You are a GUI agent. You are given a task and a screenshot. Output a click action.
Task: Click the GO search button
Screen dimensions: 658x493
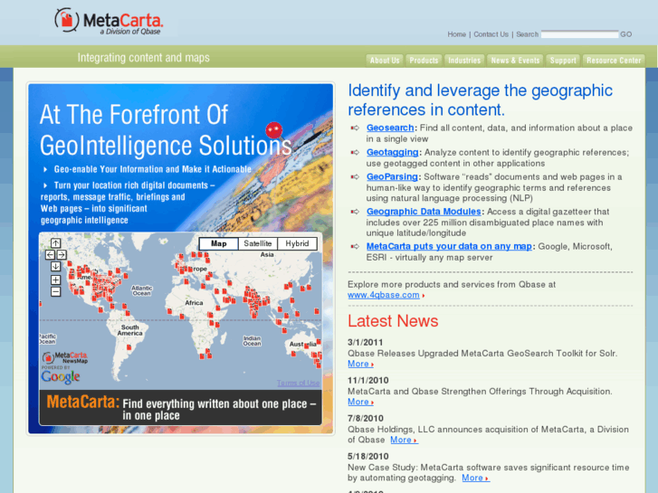pyautogui.click(x=625, y=34)
